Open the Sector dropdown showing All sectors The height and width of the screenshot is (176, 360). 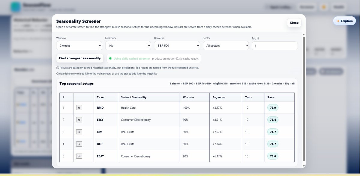tap(226, 46)
